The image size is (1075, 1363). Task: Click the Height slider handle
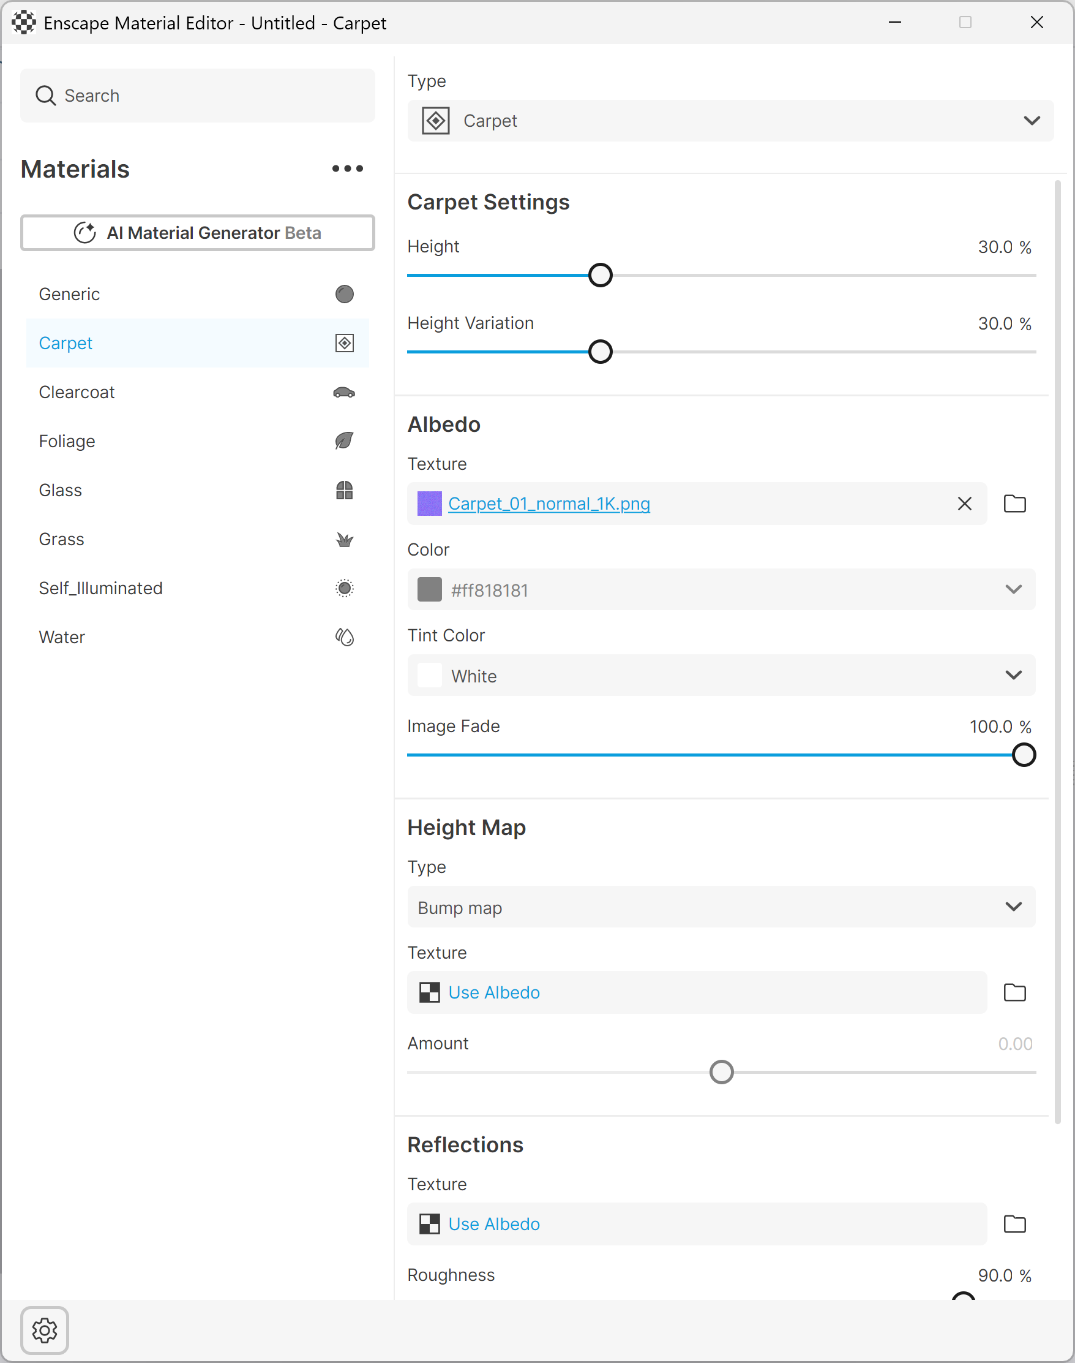pos(601,275)
